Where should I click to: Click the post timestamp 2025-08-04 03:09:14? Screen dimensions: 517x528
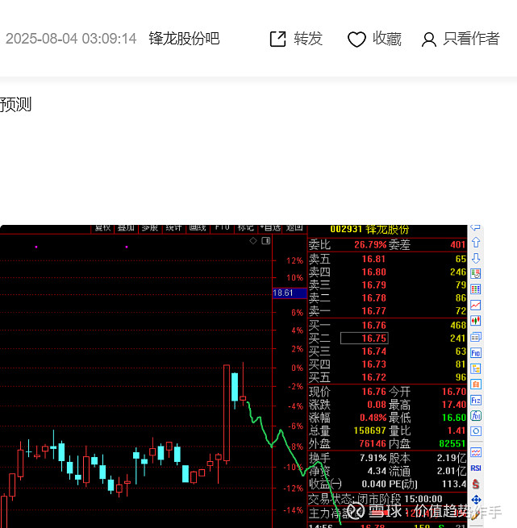point(71,39)
